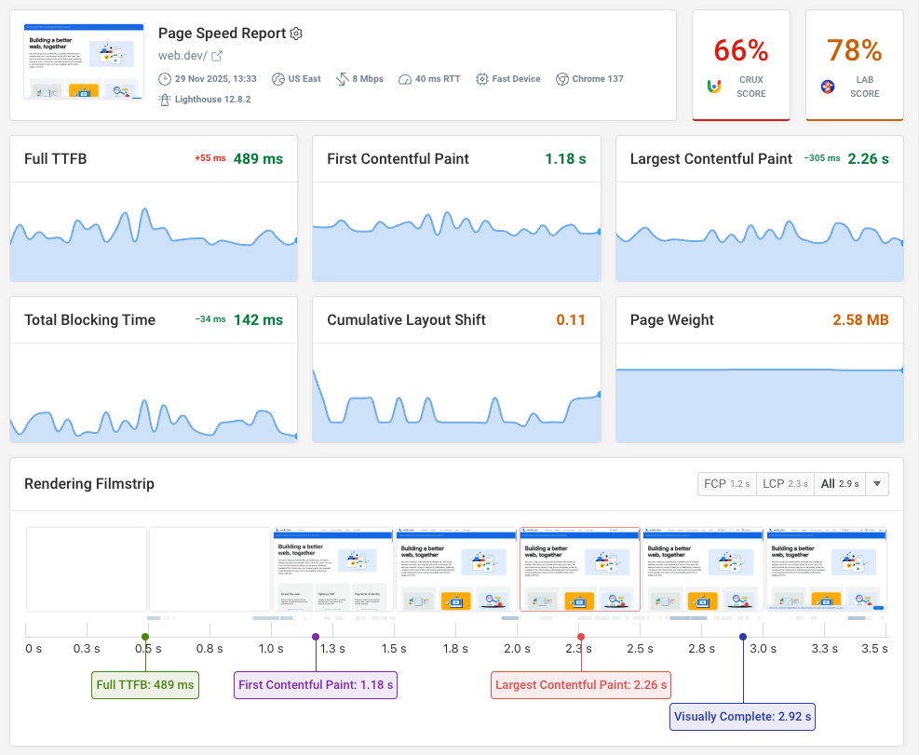Click the external link icon beside web.dev/
Viewport: 919px width, 755px height.
click(217, 57)
